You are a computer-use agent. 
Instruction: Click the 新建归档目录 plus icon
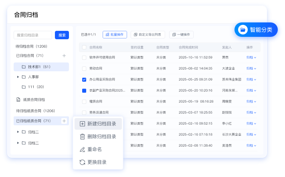pyautogui.click(x=82, y=124)
